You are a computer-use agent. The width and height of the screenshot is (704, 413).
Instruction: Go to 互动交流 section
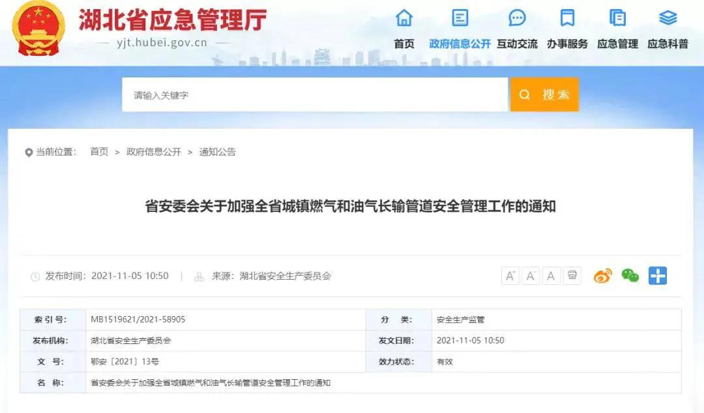coord(517,30)
